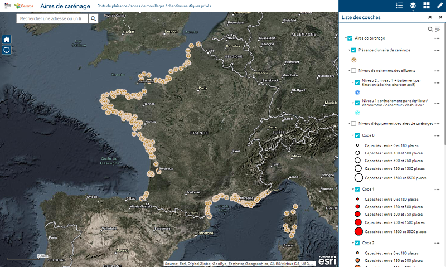Open options menu for Niveau 2 layer
Image resolution: width=446 pixels, height=267 pixels.
(x=437, y=82)
